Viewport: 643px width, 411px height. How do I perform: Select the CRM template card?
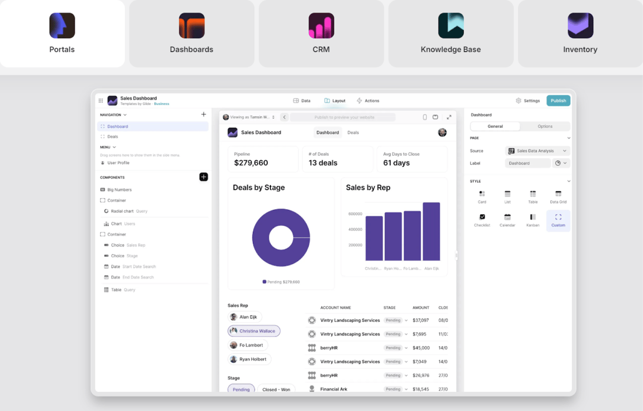click(x=321, y=34)
